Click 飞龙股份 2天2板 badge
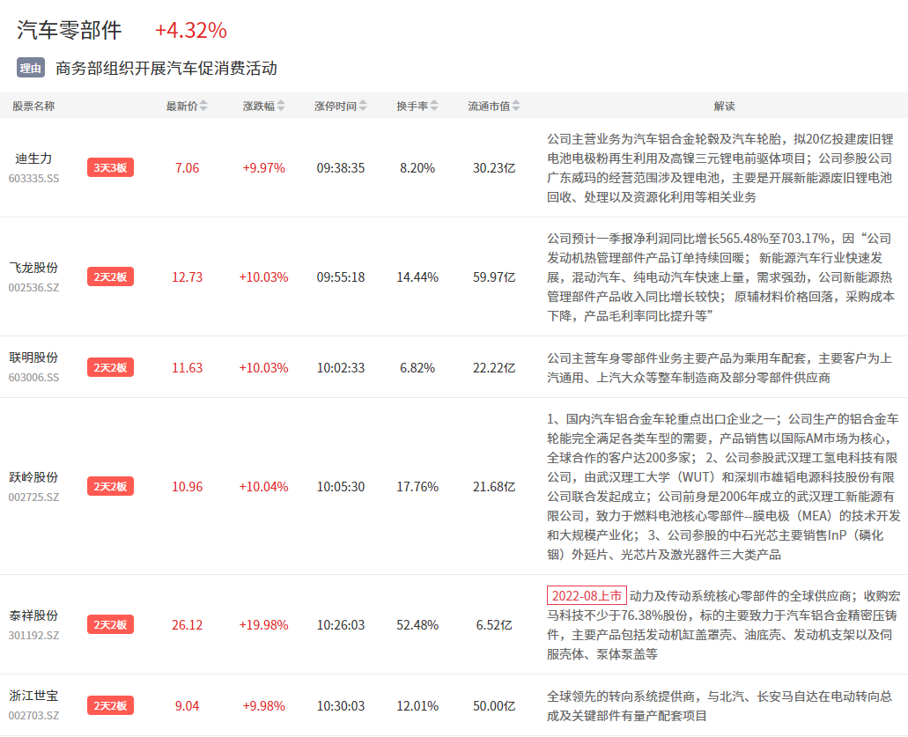The image size is (908, 737). coord(110,276)
